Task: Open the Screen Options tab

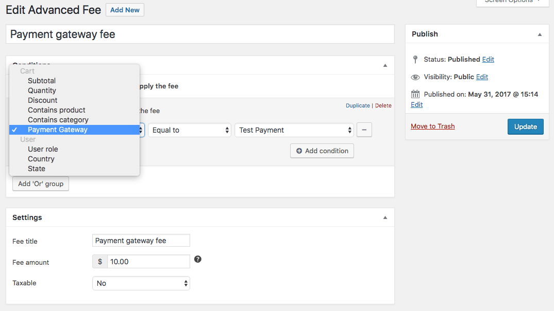Action: (512, 2)
